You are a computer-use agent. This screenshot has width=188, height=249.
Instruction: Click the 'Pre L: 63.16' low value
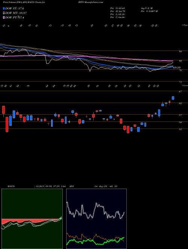117,14
